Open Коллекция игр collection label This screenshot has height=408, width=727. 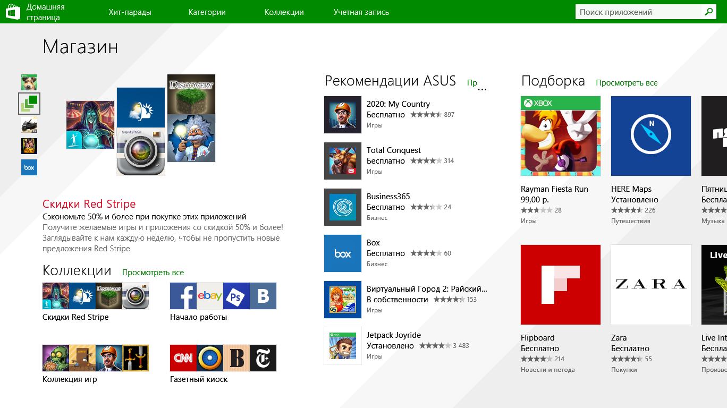(70, 379)
